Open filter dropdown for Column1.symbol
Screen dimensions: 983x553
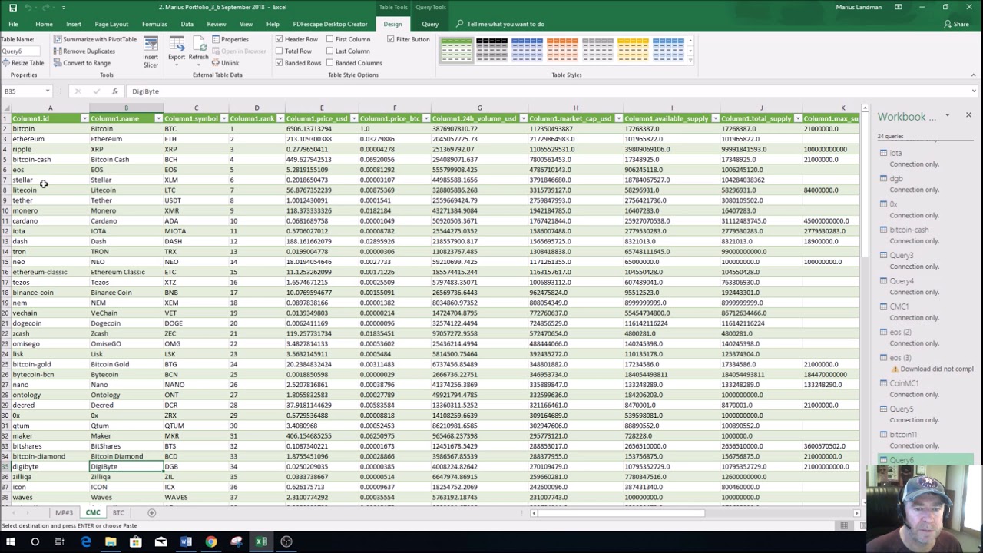pos(223,118)
